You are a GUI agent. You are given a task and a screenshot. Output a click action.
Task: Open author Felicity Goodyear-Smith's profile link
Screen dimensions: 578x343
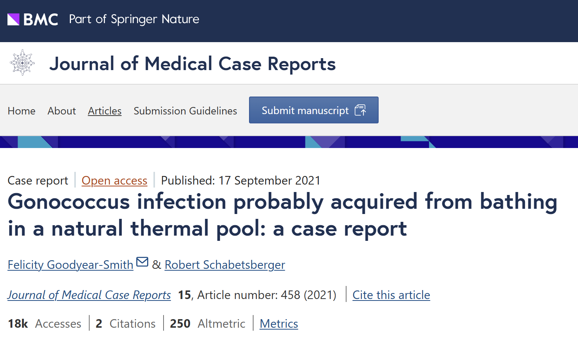(x=71, y=265)
